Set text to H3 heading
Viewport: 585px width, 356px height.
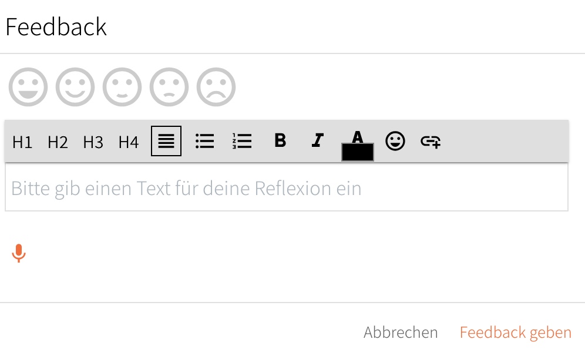click(93, 142)
